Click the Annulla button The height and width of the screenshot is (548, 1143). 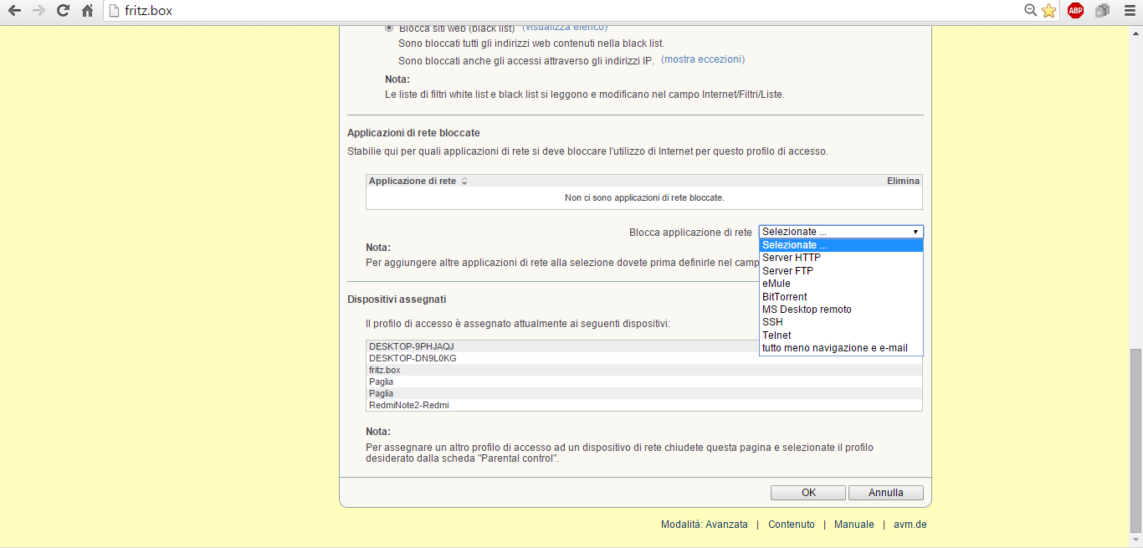point(885,493)
